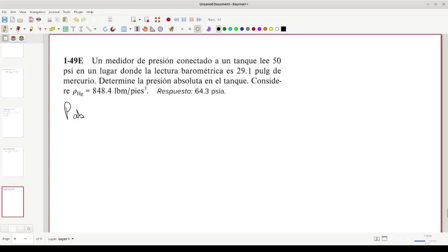
Task: Choose the Select Rectangle tool
Action: click(x=124, y=29)
